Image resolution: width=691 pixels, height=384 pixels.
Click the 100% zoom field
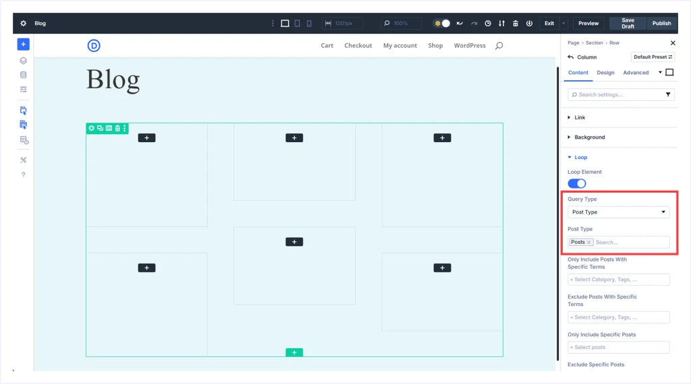pos(401,24)
